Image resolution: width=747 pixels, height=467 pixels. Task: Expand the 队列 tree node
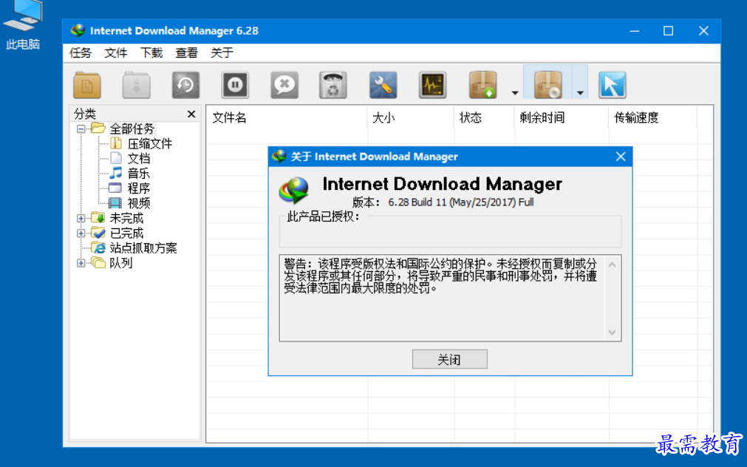point(81,262)
